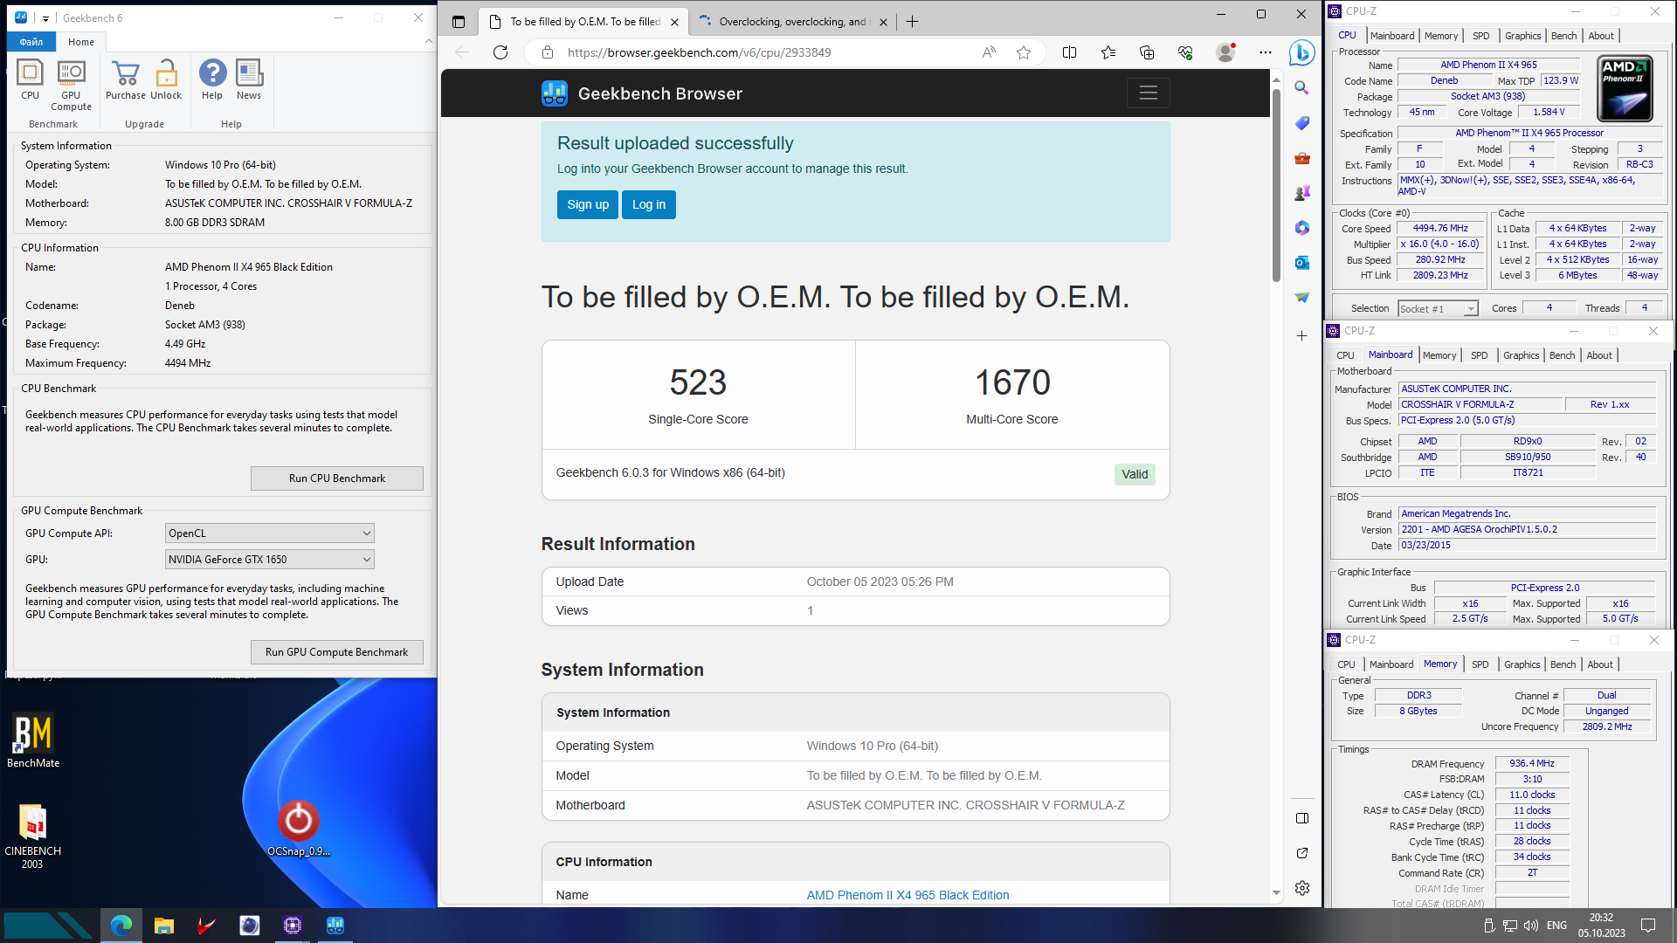The width and height of the screenshot is (1677, 943).
Task: Click the Valid badge on the result card
Action: pos(1135,474)
